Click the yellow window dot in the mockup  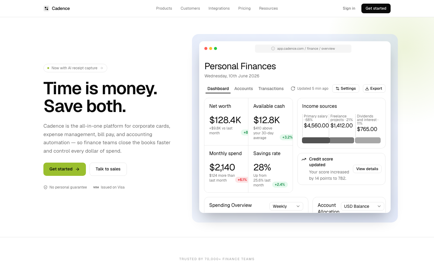[x=211, y=48]
